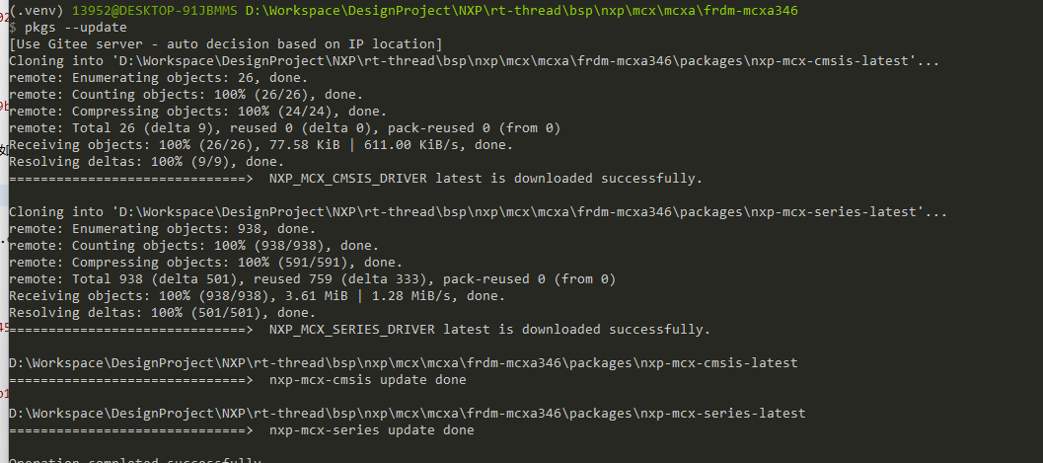Image resolution: width=1043 pixels, height=463 pixels.
Task: Click the Receiving objects 77.58 KiB line
Action: coord(261,145)
